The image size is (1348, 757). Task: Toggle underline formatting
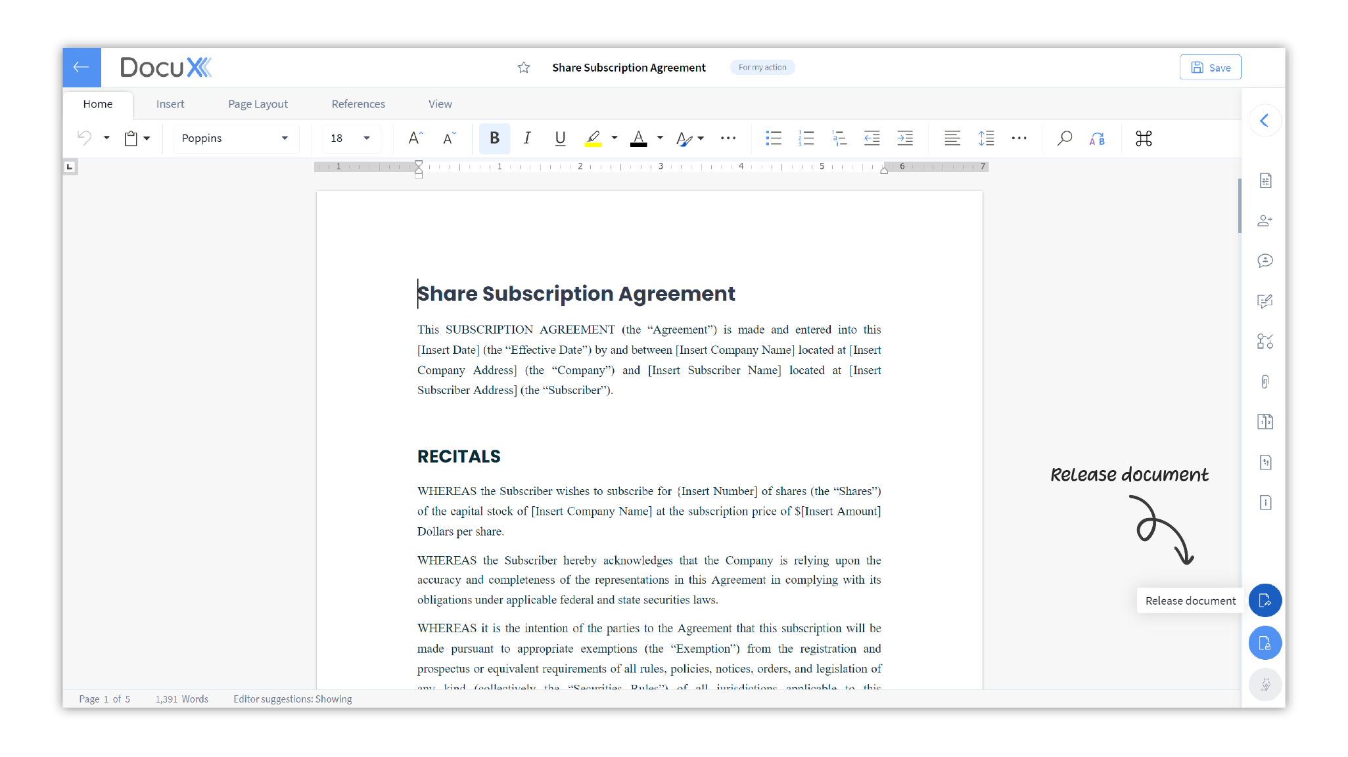[560, 138]
